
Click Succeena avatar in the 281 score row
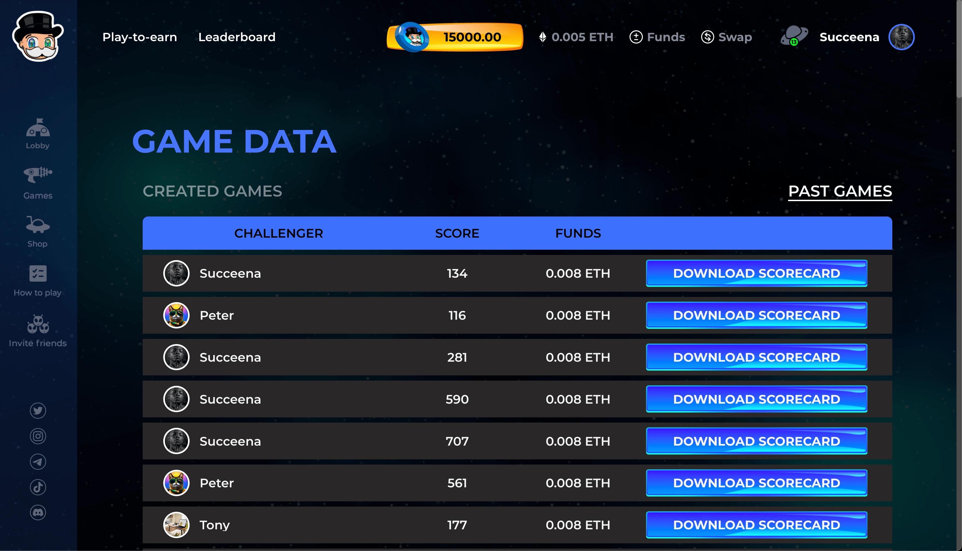pyautogui.click(x=176, y=357)
